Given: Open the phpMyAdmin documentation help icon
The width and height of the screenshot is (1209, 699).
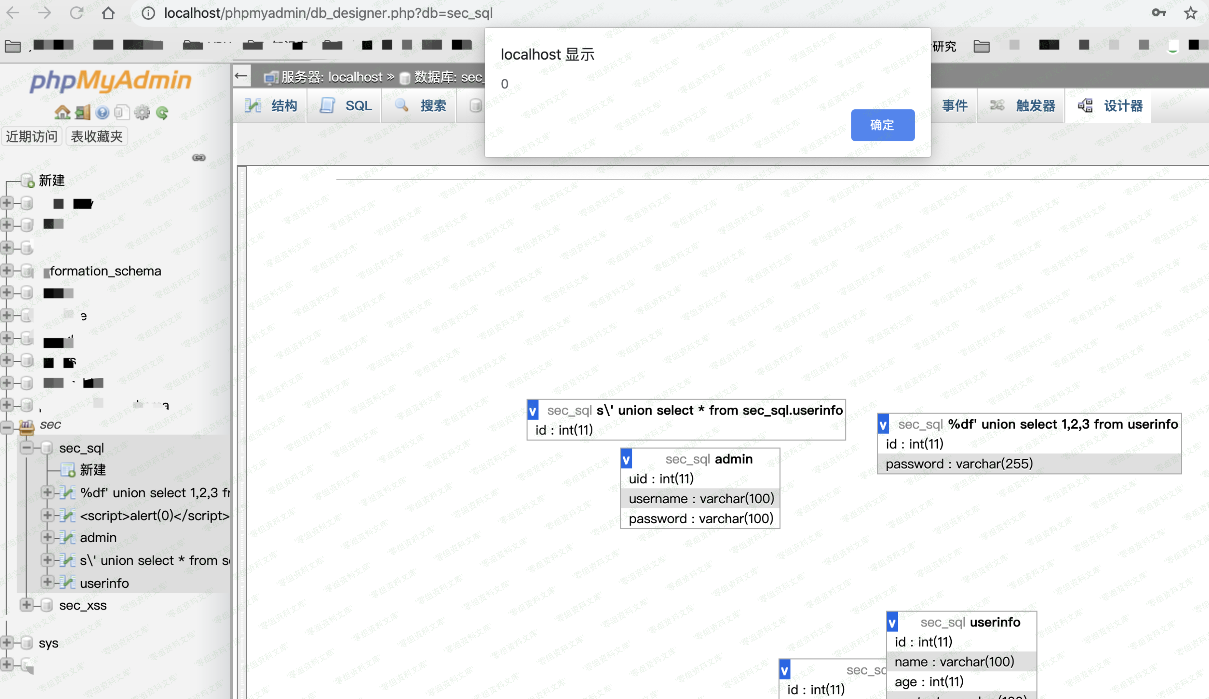Looking at the screenshot, I should [x=102, y=113].
